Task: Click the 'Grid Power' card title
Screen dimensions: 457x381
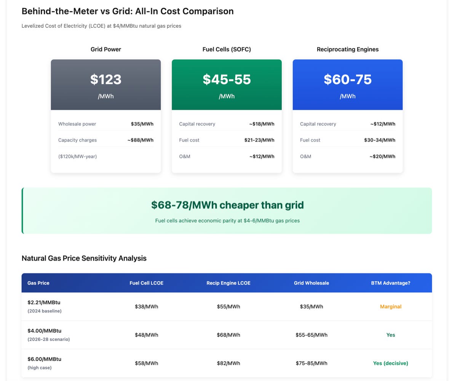Action: coord(106,49)
